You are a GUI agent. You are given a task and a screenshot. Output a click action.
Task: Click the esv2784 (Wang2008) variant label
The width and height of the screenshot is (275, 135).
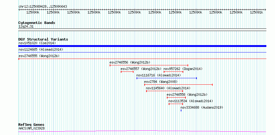coord(161,82)
